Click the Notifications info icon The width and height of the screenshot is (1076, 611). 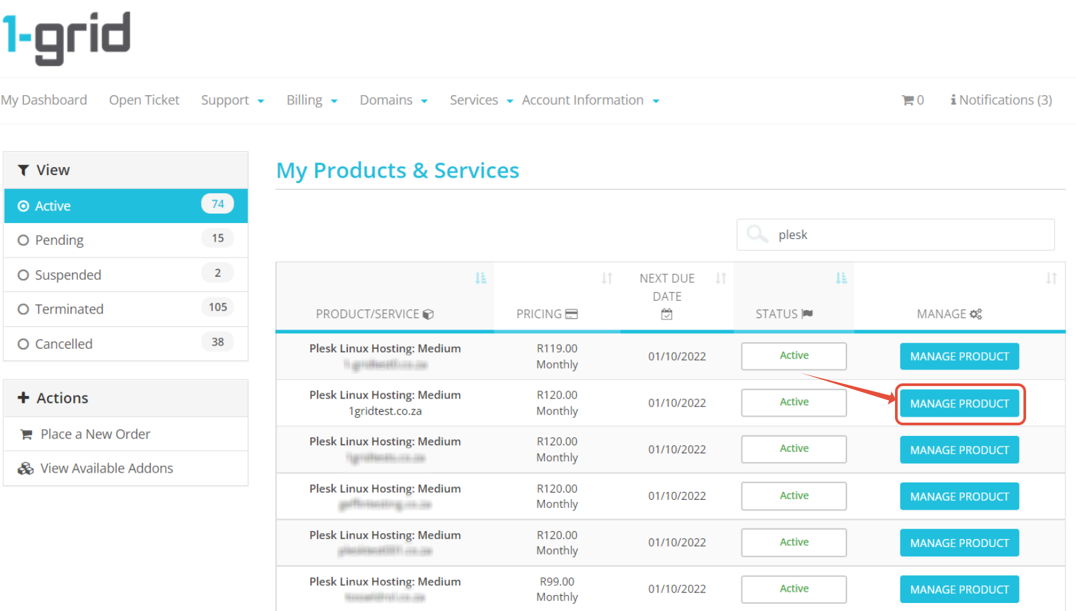(954, 100)
